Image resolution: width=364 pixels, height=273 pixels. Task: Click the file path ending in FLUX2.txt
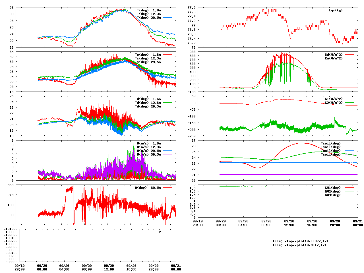301,241
